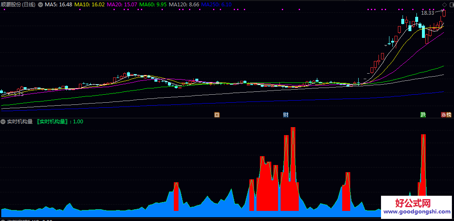Select the MA120: 8.66 label
The height and width of the screenshot is (221, 454).
pyautogui.click(x=184, y=5)
